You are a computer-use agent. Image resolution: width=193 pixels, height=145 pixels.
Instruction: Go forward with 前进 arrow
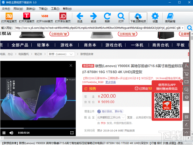(93, 18)
